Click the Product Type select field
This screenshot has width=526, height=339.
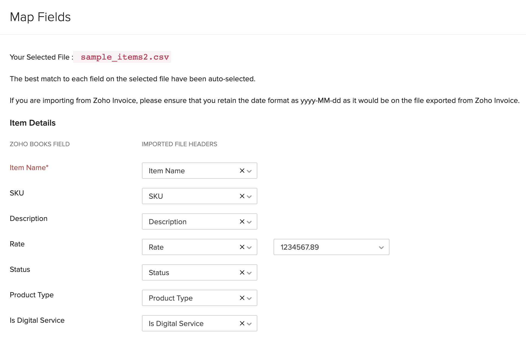(x=190, y=298)
